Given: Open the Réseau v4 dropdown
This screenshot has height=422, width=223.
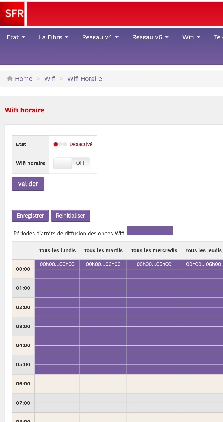Looking at the screenshot, I should coord(100,37).
